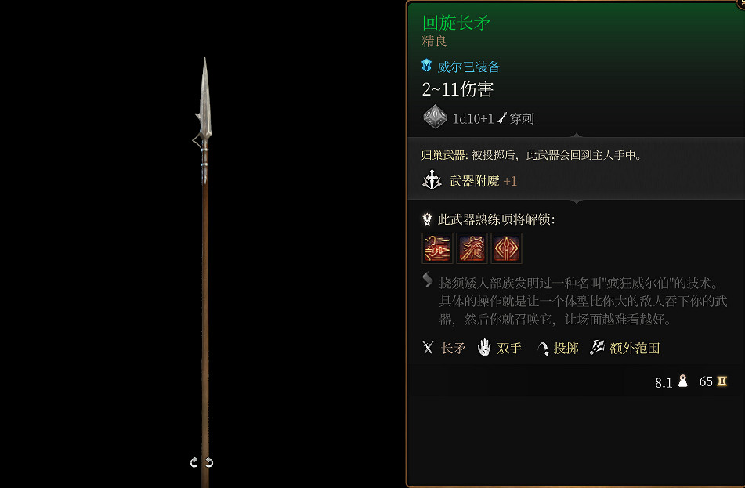Viewport: 745px width, 488px height.
Task: Click the hand icon for 双手
Action: point(483,347)
